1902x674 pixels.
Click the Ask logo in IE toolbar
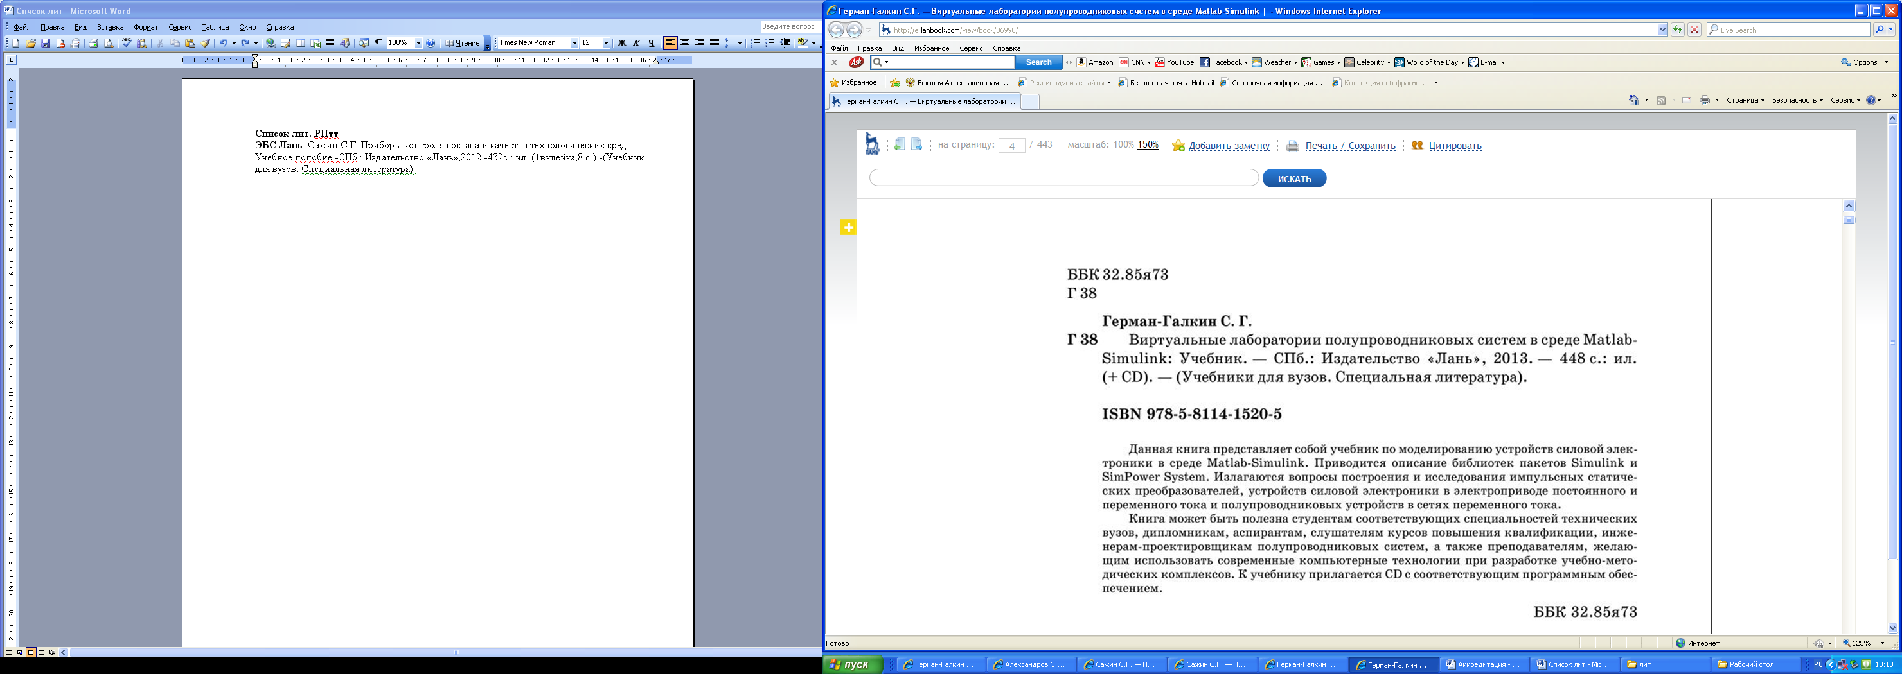(857, 62)
